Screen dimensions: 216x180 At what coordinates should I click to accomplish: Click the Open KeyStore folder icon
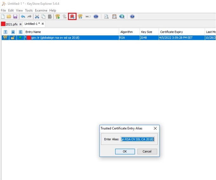[x=9, y=17]
